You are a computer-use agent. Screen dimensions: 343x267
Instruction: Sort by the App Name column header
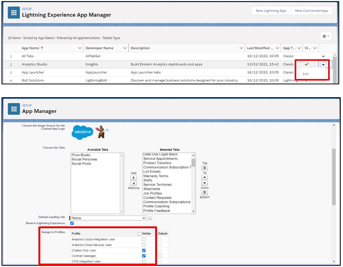click(x=32, y=48)
